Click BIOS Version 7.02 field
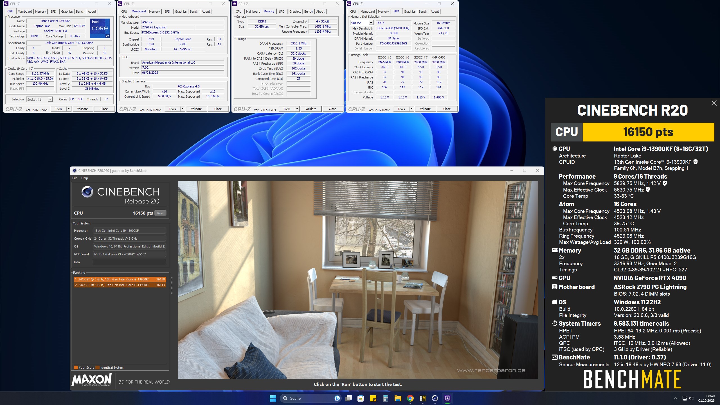This screenshot has width=720, height=405. point(183,67)
